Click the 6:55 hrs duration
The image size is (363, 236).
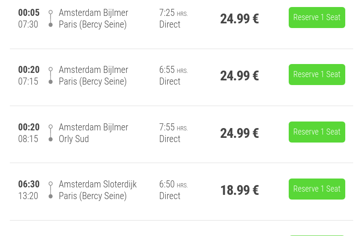pos(173,70)
